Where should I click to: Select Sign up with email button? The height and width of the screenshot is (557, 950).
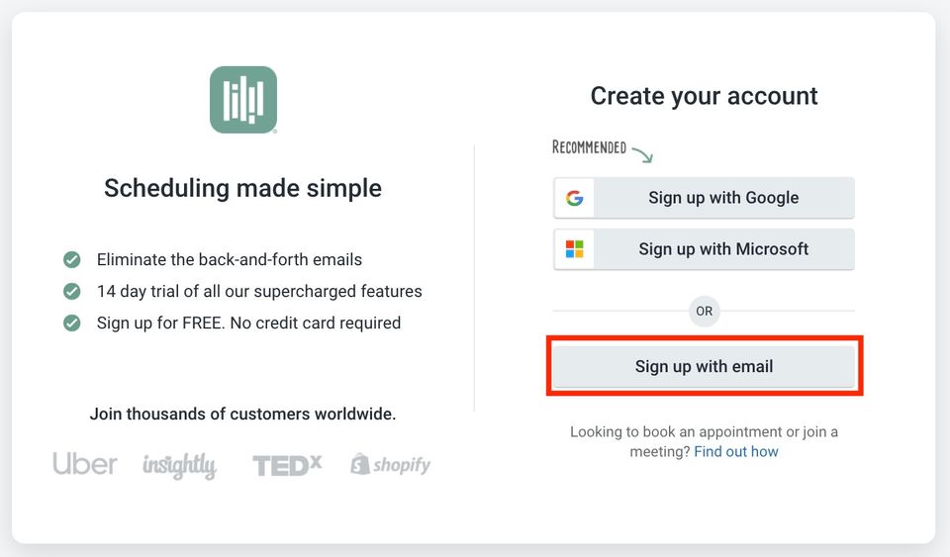pyautogui.click(x=704, y=366)
